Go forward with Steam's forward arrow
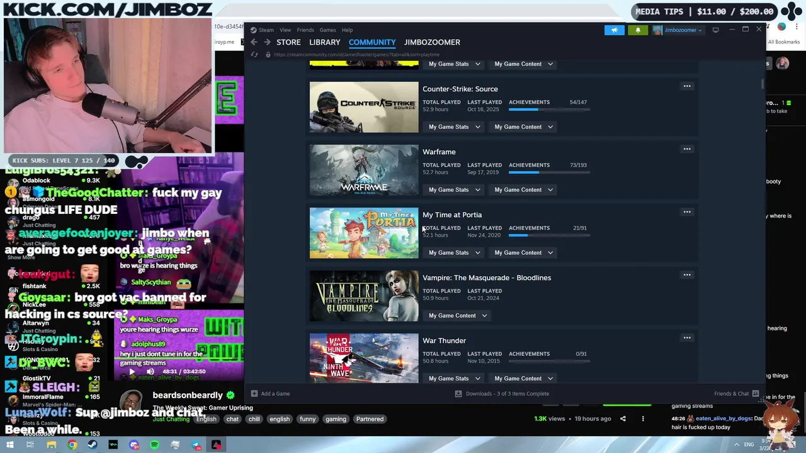 [267, 42]
